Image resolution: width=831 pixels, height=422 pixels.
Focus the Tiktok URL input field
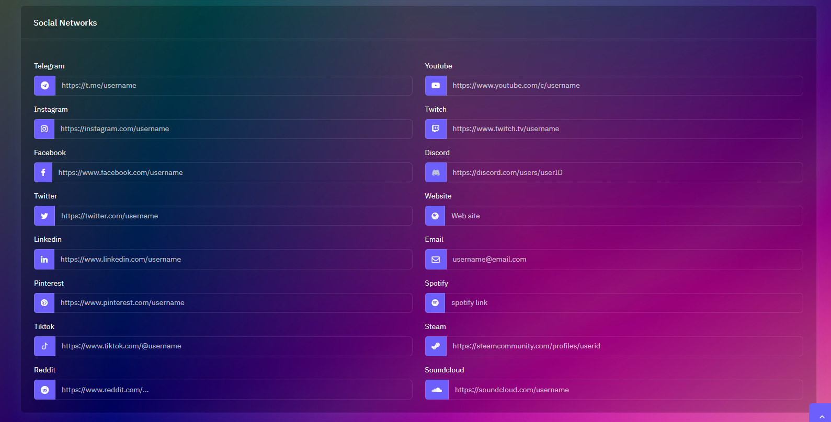click(234, 346)
